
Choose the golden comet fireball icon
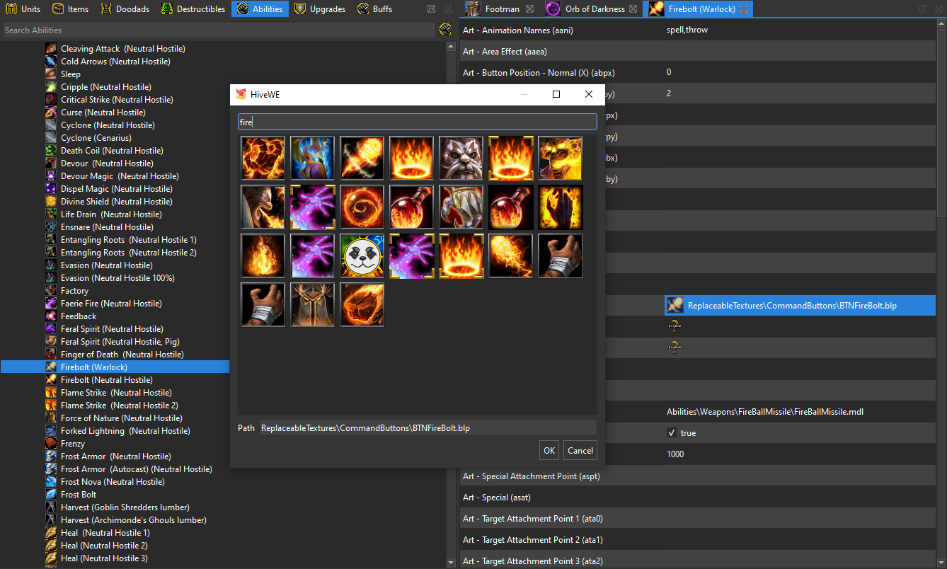pos(510,255)
